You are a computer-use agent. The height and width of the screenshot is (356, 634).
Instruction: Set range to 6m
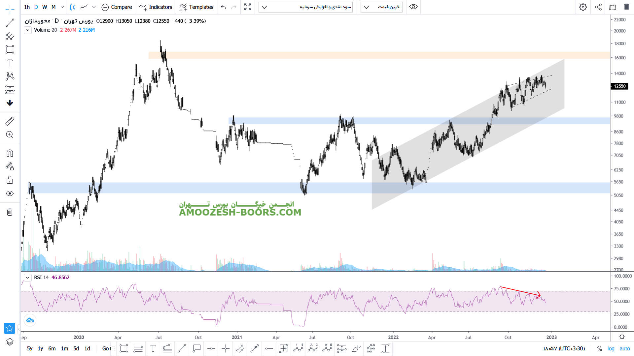52,348
